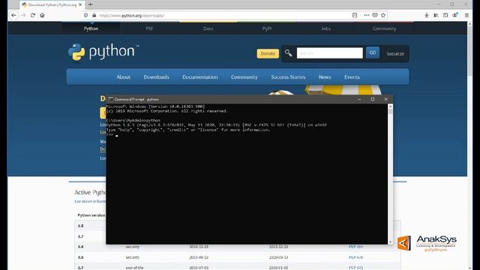Click Command Prompt scrollbar up arrow

point(390,106)
